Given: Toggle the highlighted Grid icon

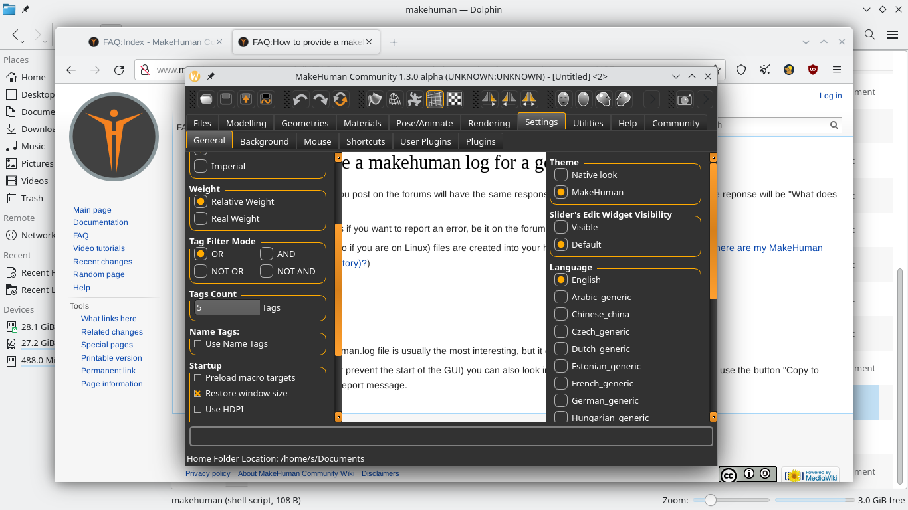Looking at the screenshot, I should [435, 99].
